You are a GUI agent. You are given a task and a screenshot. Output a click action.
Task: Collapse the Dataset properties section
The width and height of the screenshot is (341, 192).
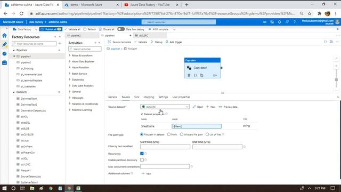tap(142, 114)
